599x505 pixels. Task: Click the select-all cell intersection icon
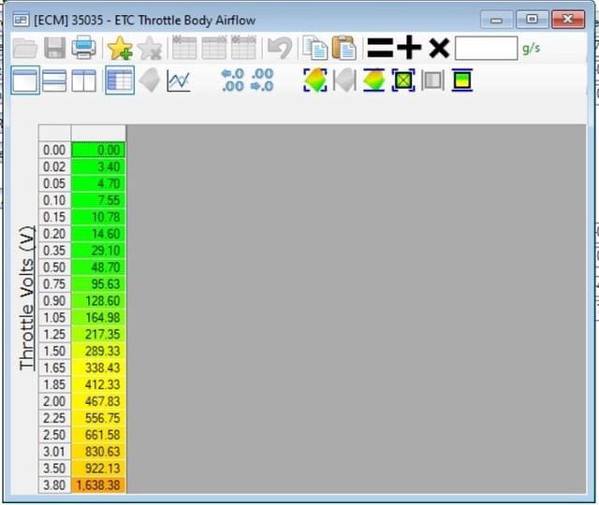click(54, 132)
